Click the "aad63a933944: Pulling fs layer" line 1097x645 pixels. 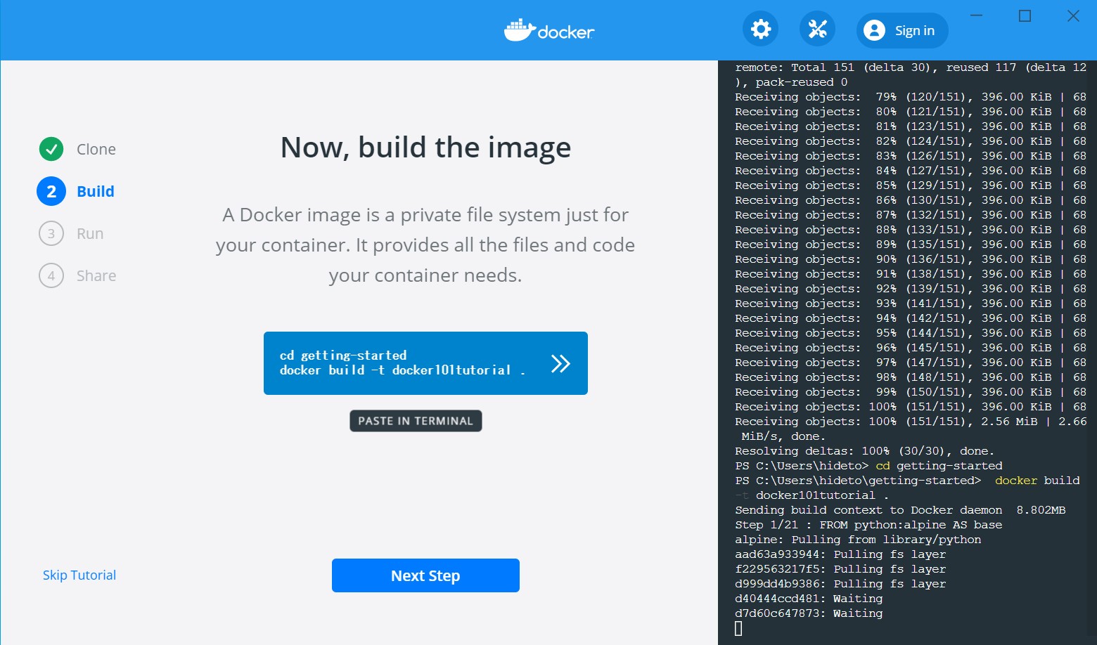click(840, 554)
